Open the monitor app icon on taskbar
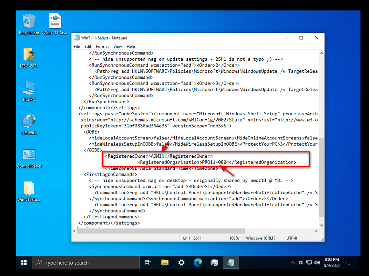The height and width of the screenshot is (276, 369). 214,263
